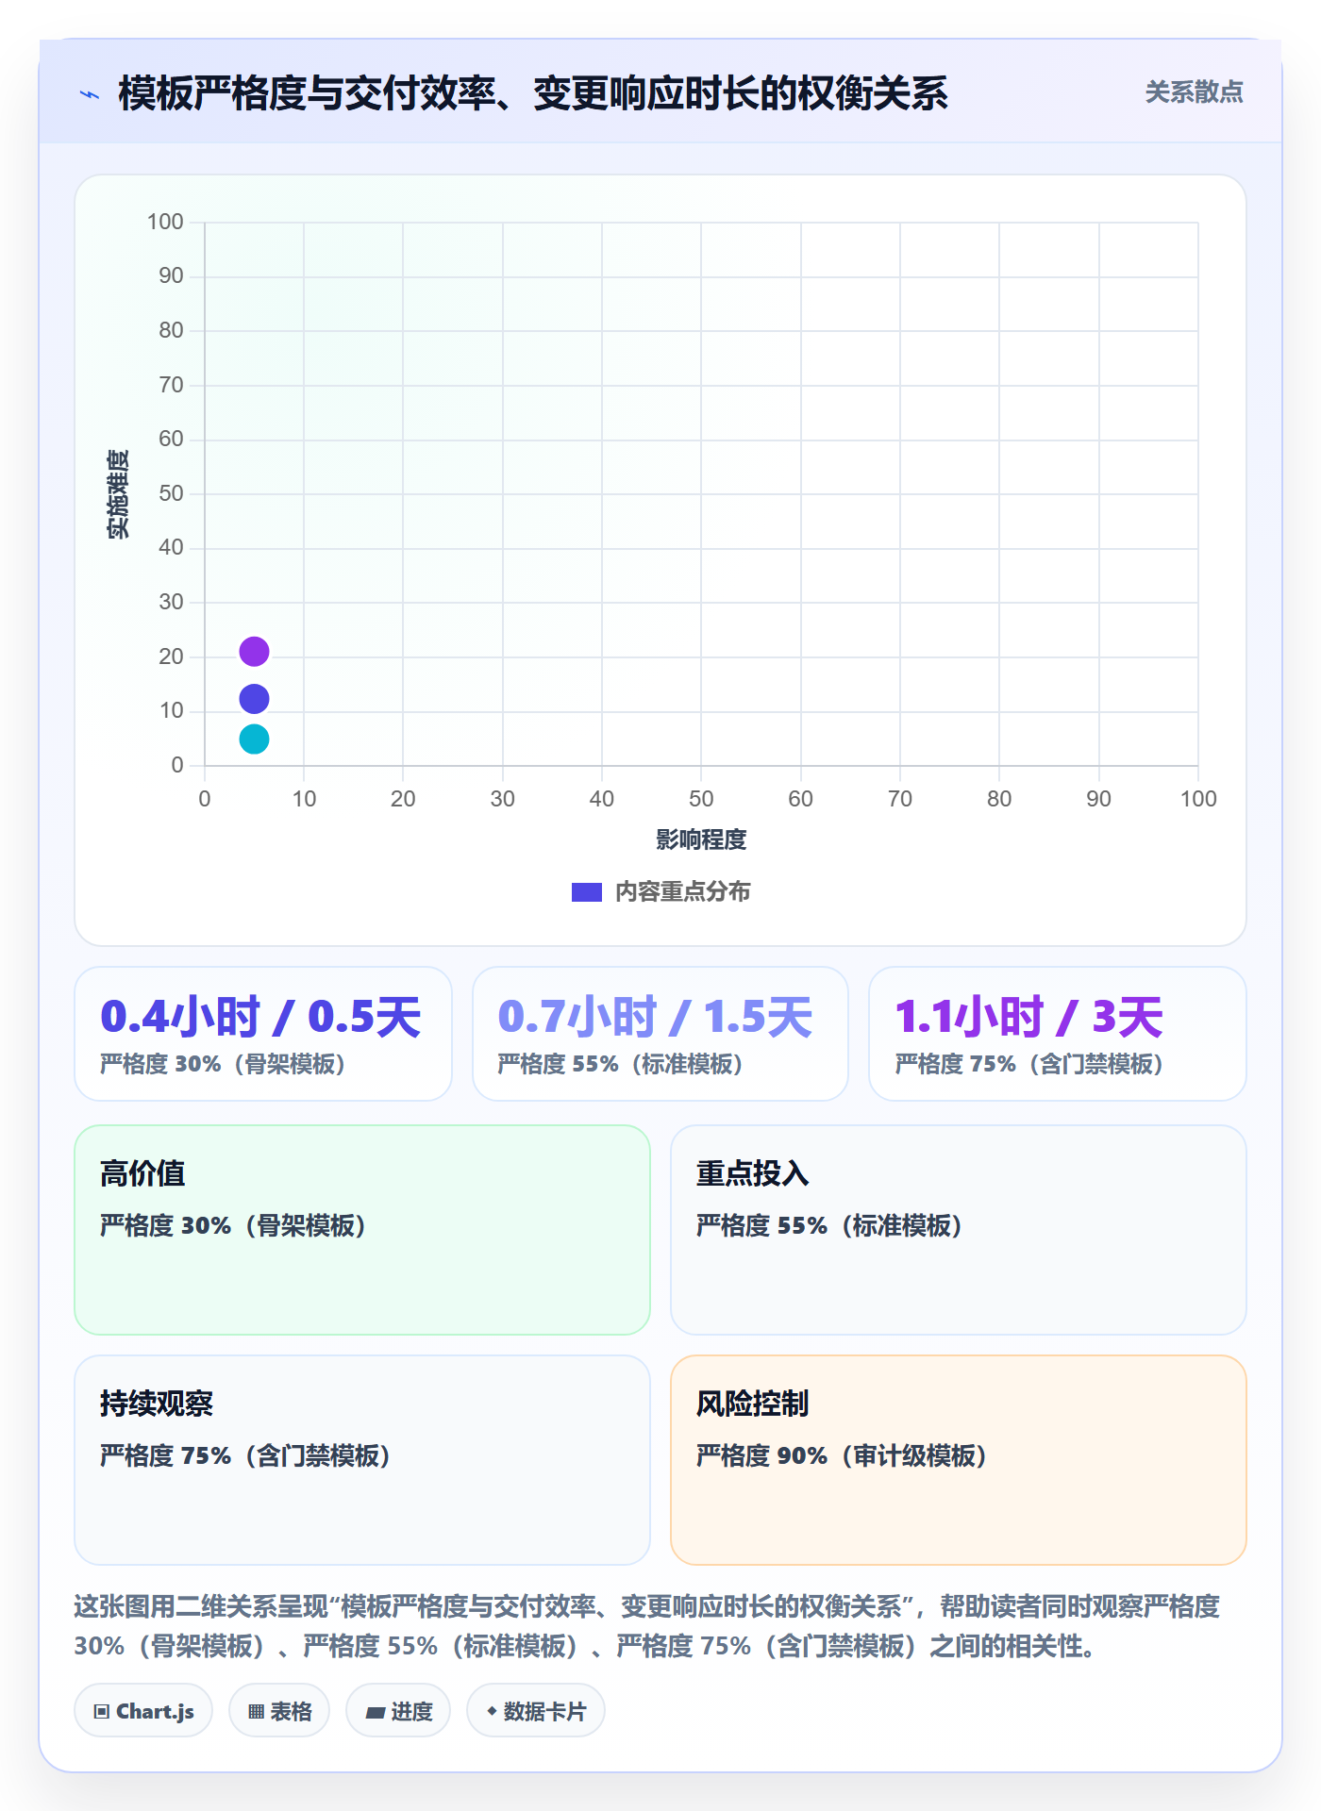Click the 风险控制 card heading
1321x1811 pixels.
coord(752,1404)
